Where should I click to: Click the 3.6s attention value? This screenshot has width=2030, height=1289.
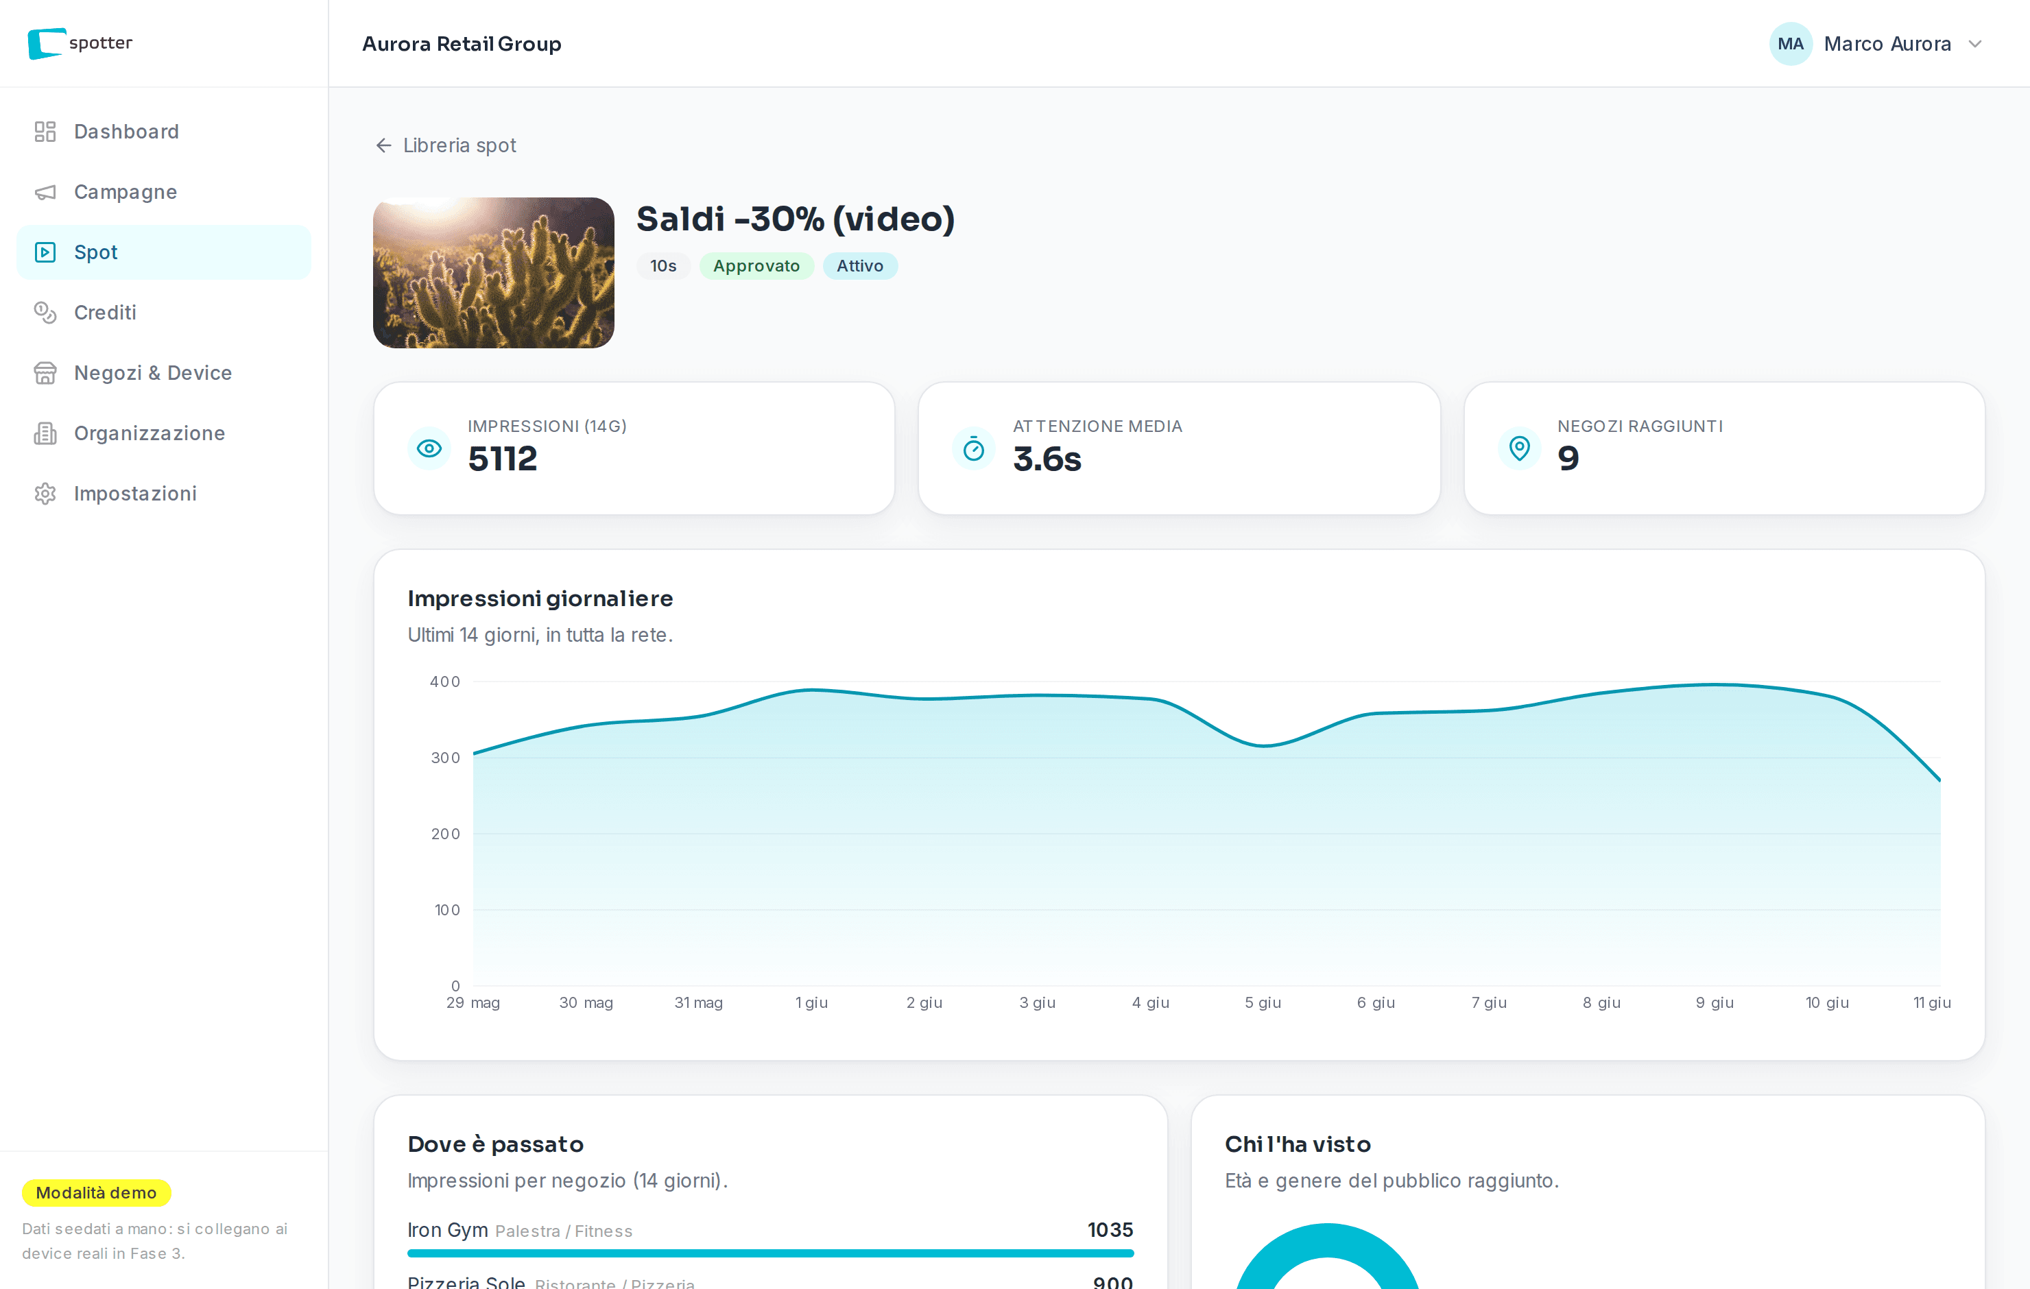pos(1047,459)
